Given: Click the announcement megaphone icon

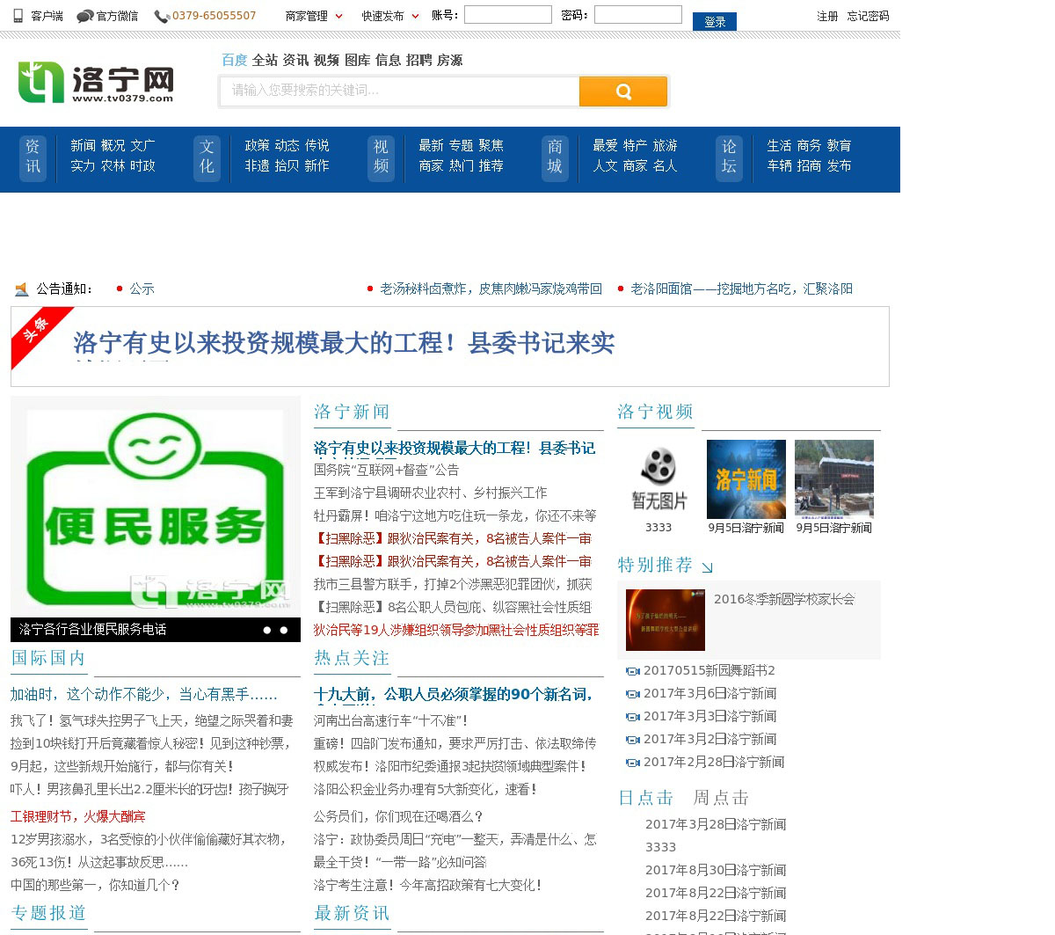Looking at the screenshot, I should 22,289.
